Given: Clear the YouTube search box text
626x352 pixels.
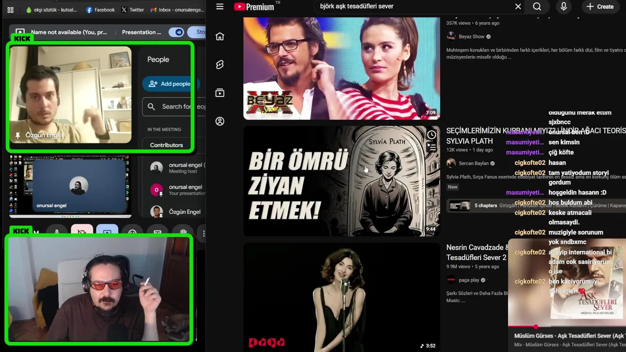Looking at the screenshot, I should pyautogui.click(x=518, y=6).
